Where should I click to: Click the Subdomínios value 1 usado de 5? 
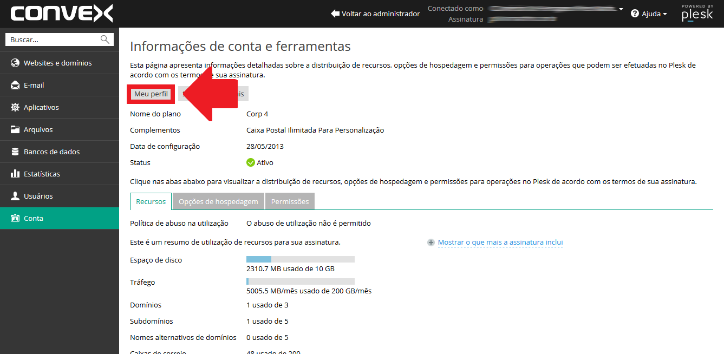[x=268, y=321]
